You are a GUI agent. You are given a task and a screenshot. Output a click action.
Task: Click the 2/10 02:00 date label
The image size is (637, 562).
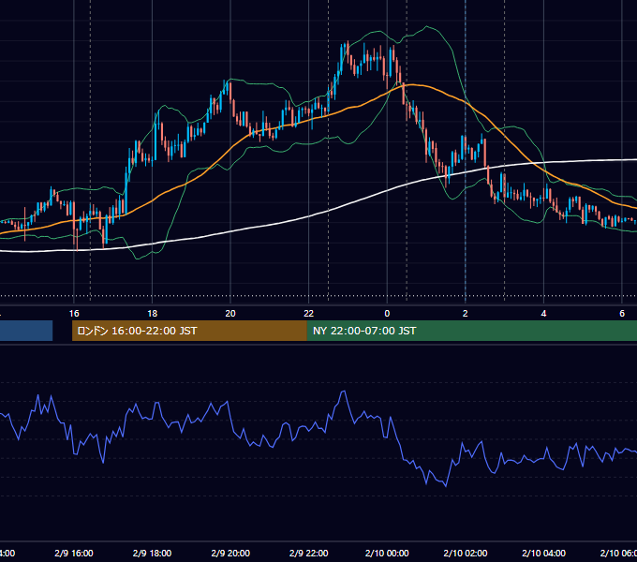[x=466, y=553]
